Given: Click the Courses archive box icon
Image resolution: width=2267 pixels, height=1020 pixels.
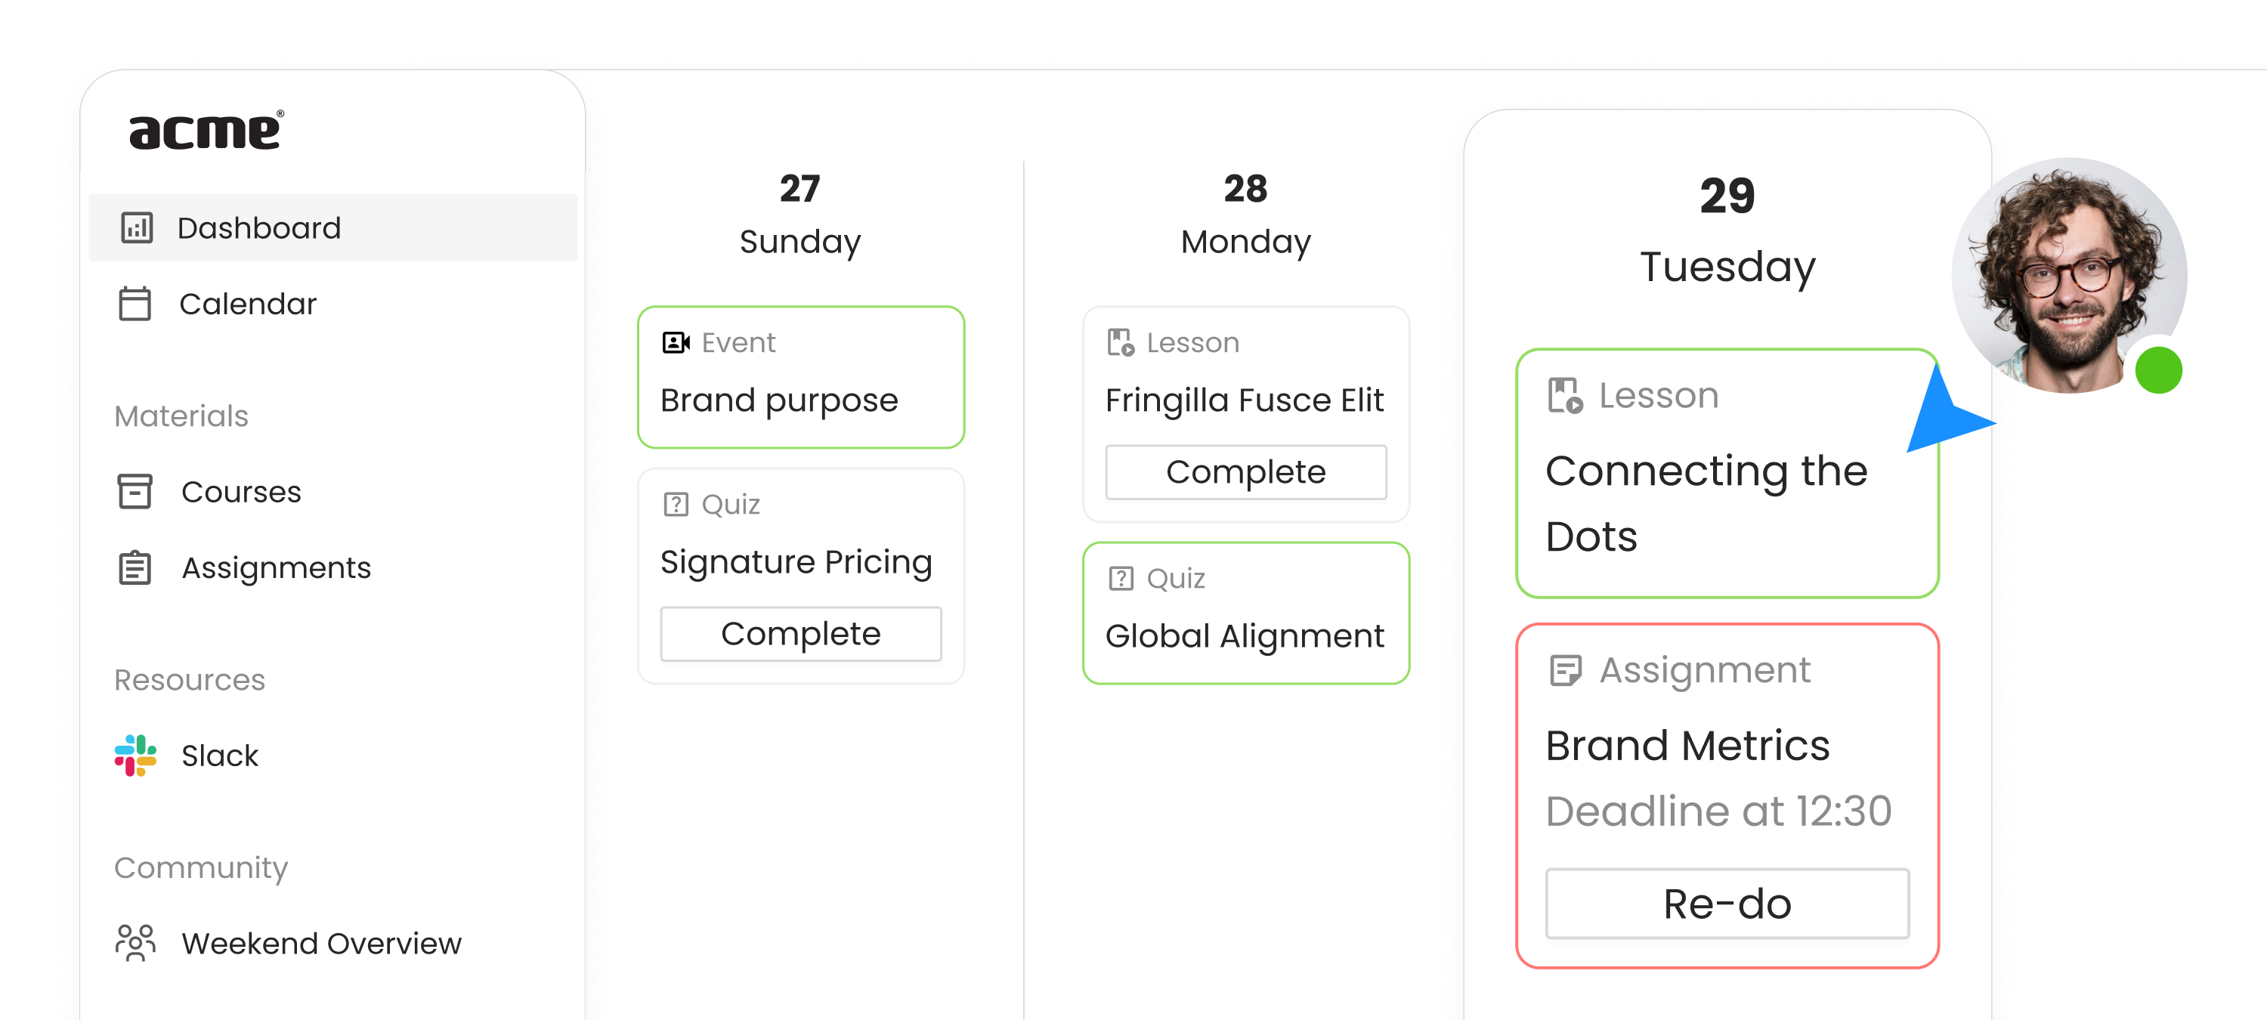Looking at the screenshot, I should (135, 491).
